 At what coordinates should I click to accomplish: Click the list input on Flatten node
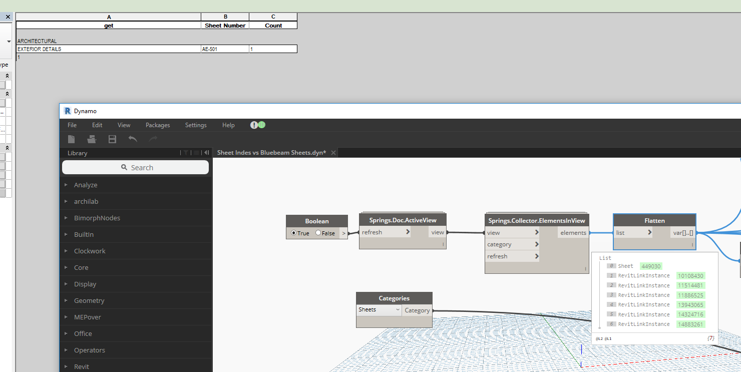click(x=634, y=232)
